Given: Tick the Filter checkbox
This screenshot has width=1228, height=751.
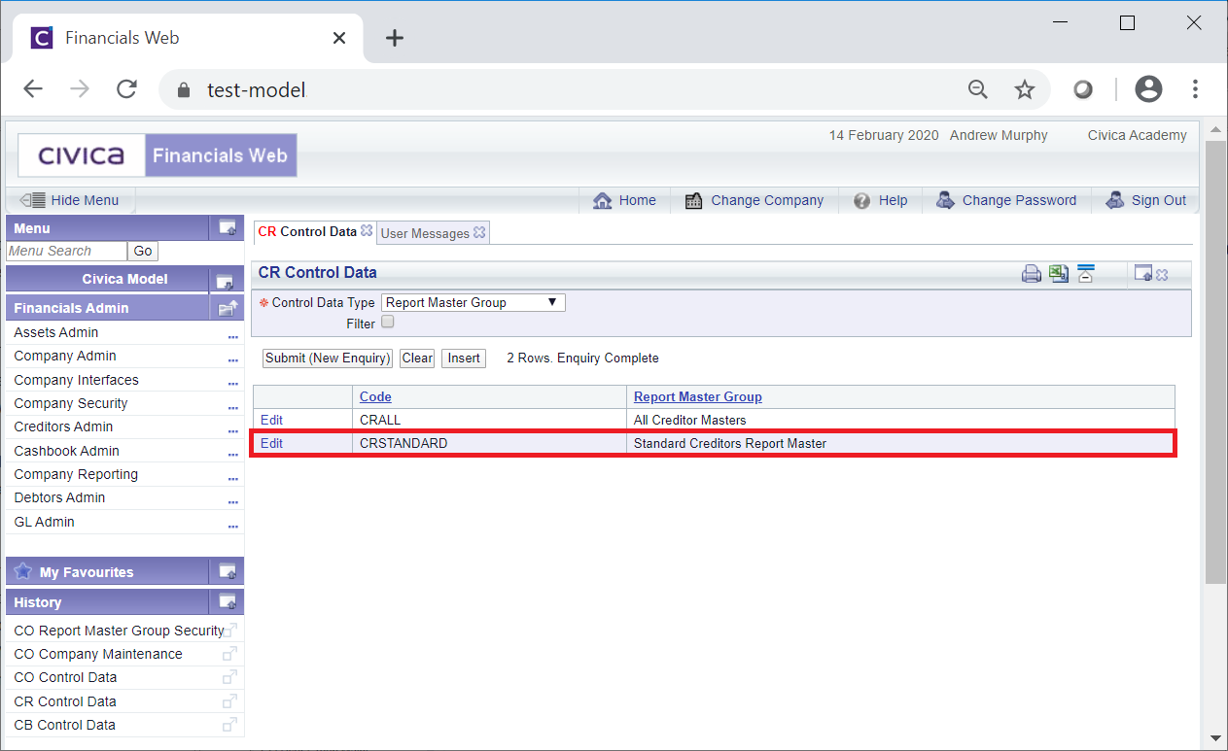Looking at the screenshot, I should coord(388,322).
